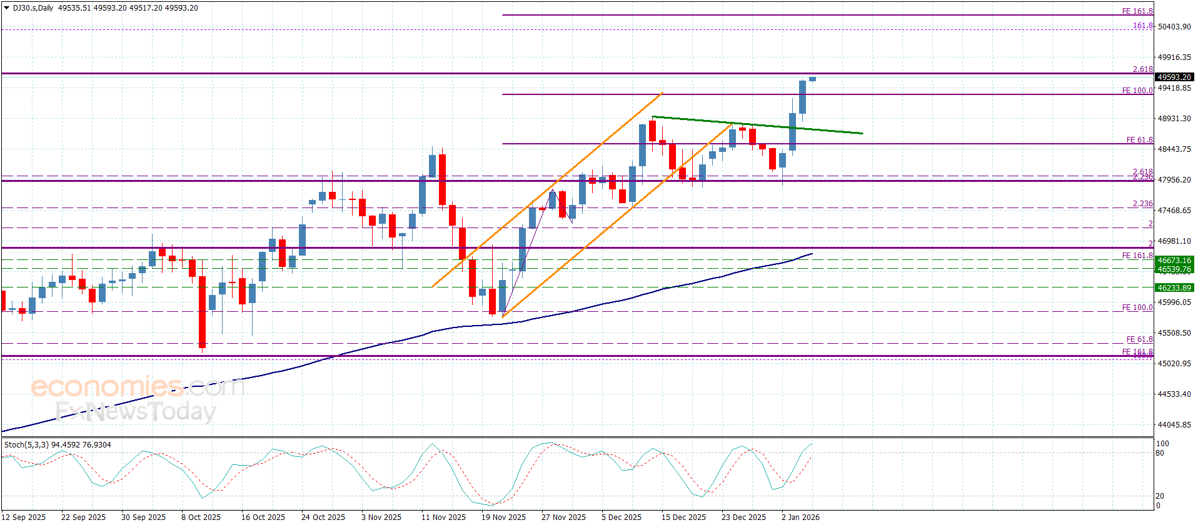The height and width of the screenshot is (525, 1198).
Task: Select price axis value 44533.40
Action: point(1174,394)
